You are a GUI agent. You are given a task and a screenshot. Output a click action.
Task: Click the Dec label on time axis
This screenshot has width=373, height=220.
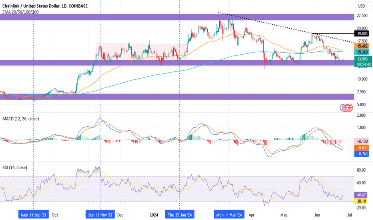click(x=120, y=215)
